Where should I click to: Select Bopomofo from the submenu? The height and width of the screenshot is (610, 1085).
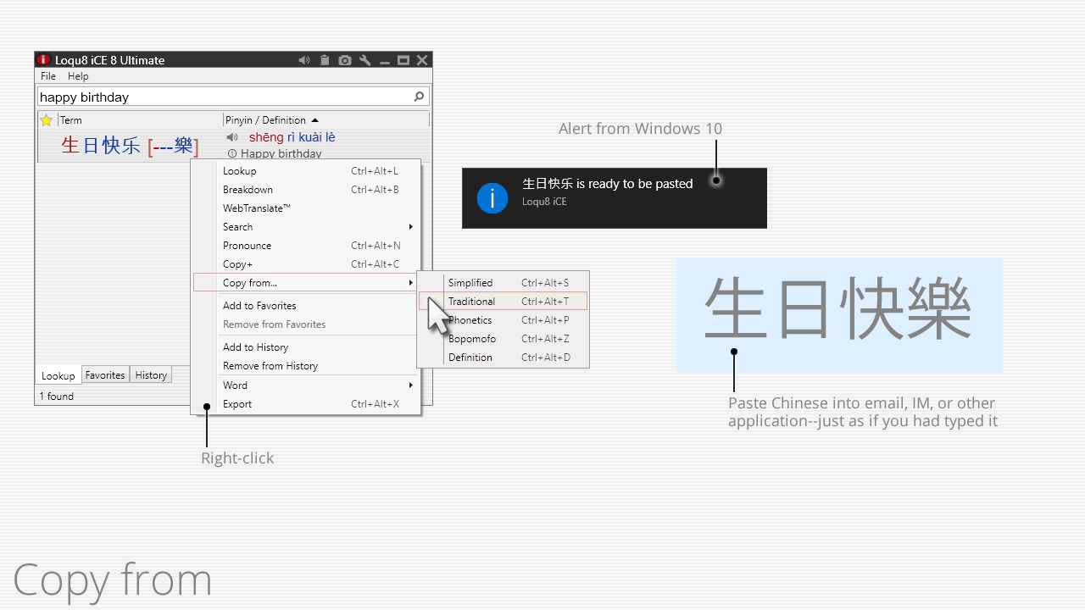(472, 339)
